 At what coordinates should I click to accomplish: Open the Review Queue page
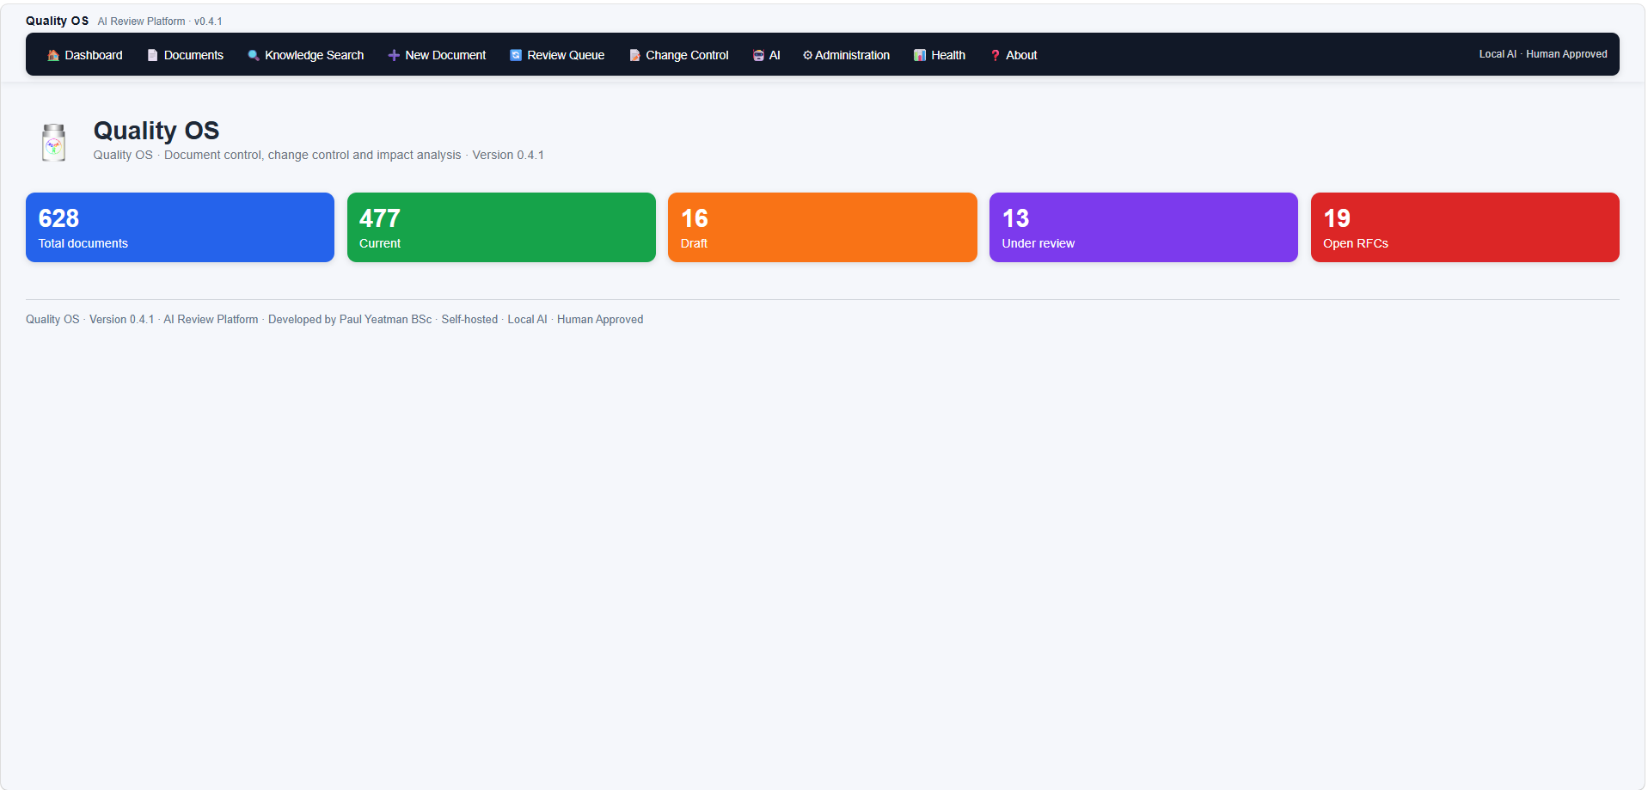coord(557,55)
